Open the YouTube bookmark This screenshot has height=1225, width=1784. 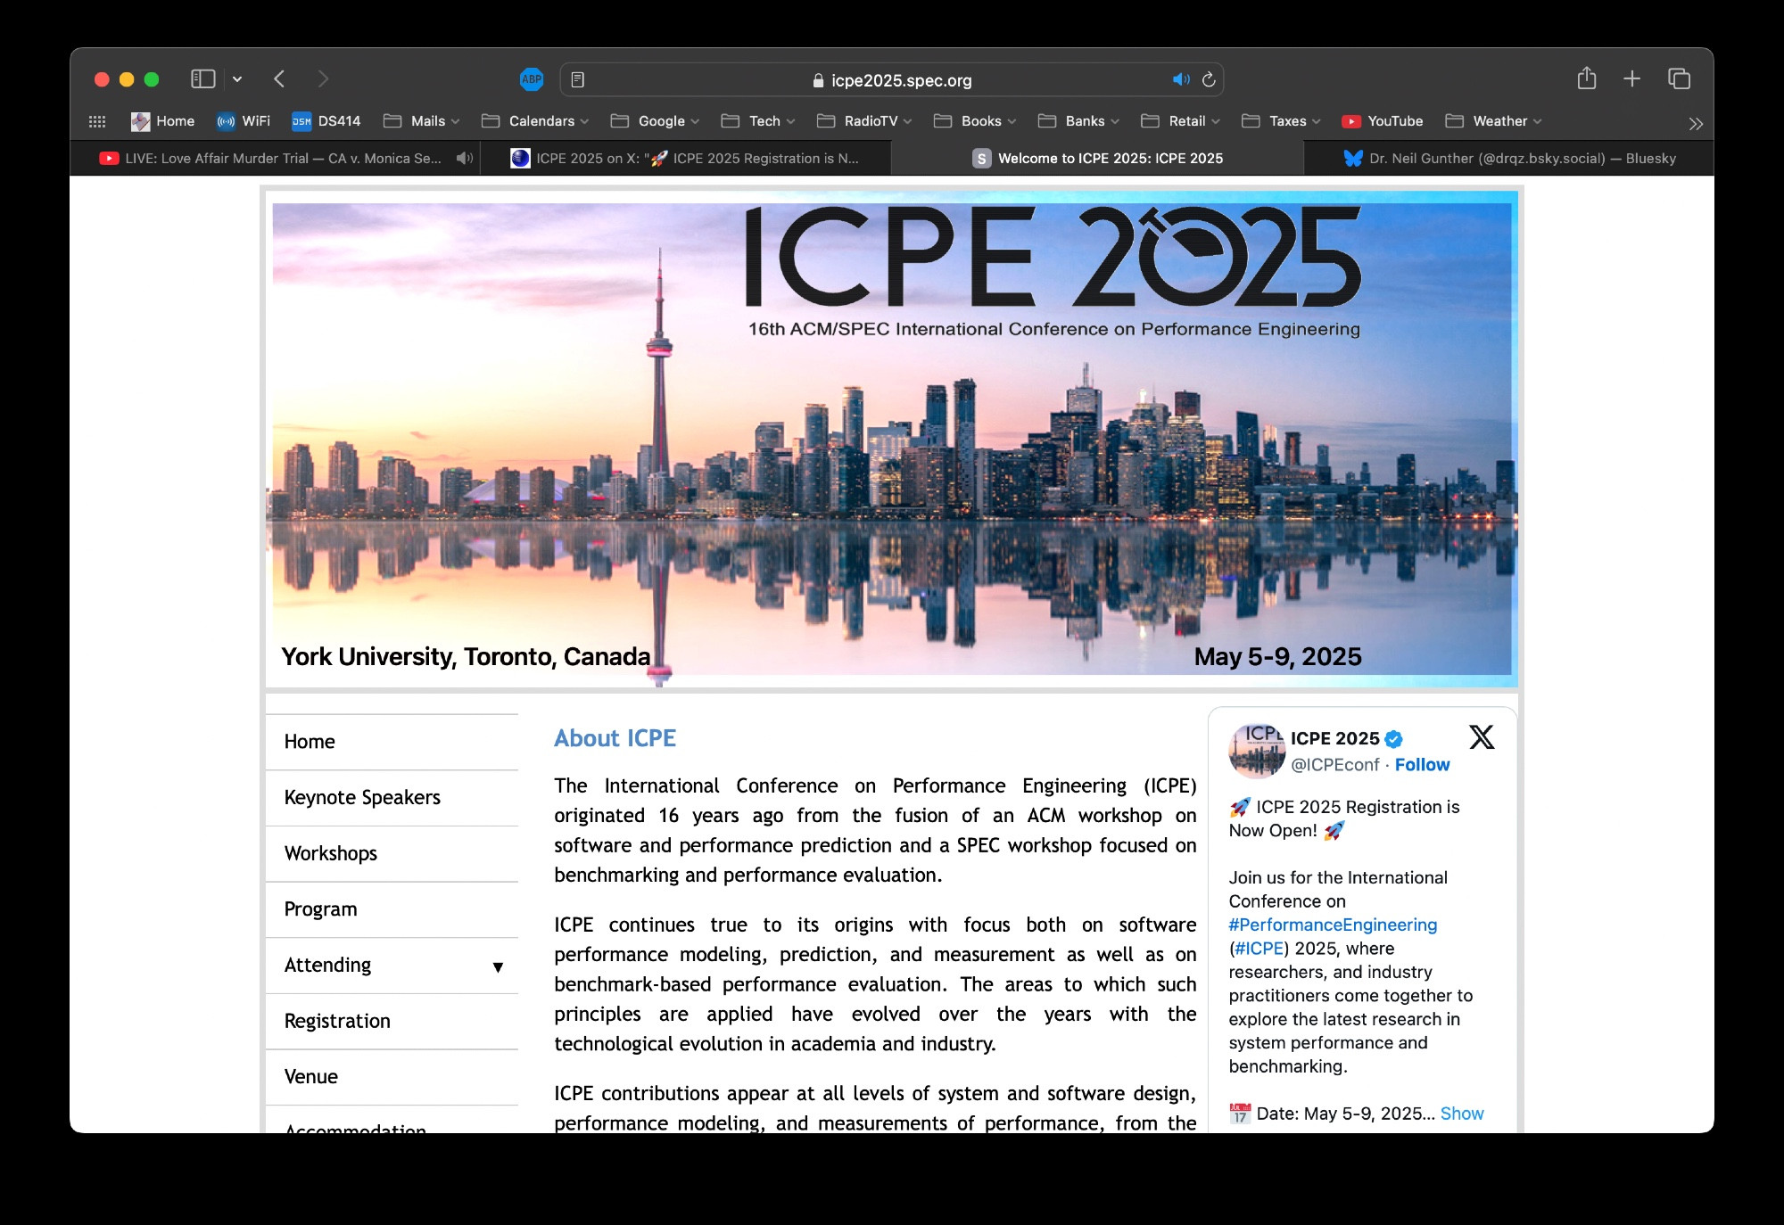coord(1383,121)
